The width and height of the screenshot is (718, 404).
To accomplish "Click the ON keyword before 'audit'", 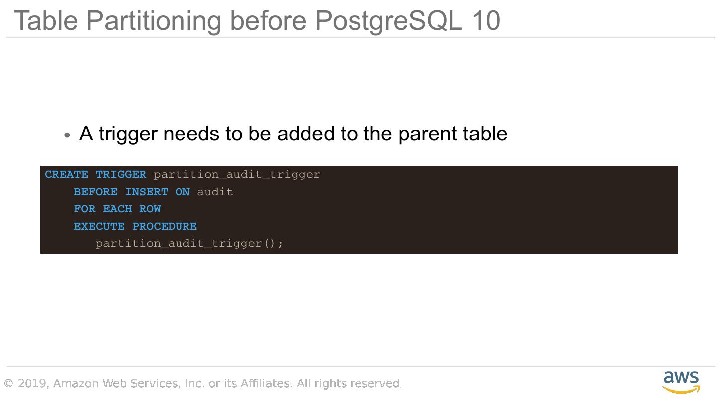I will [182, 192].
